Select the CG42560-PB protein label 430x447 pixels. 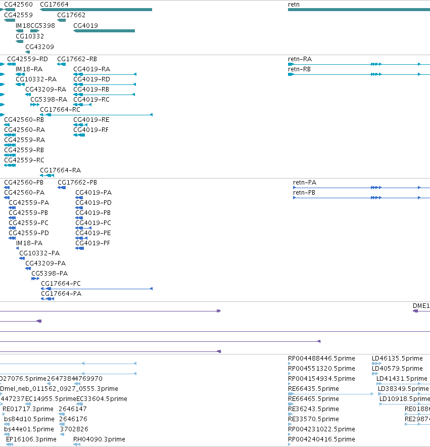click(24, 183)
